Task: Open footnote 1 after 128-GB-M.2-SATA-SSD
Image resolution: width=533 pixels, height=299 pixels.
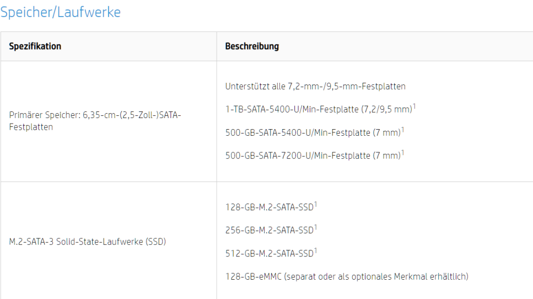Action: click(315, 205)
